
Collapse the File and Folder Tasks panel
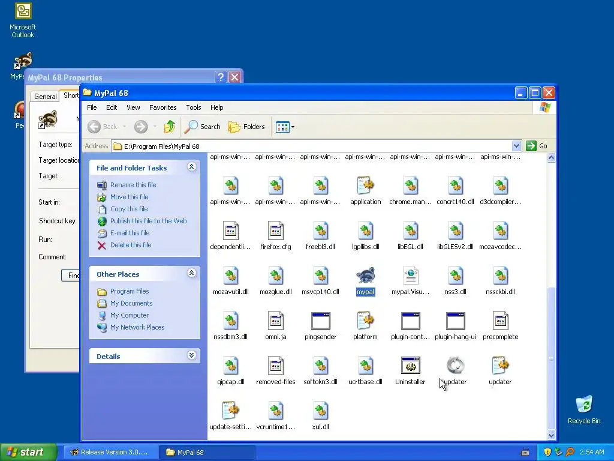(191, 167)
